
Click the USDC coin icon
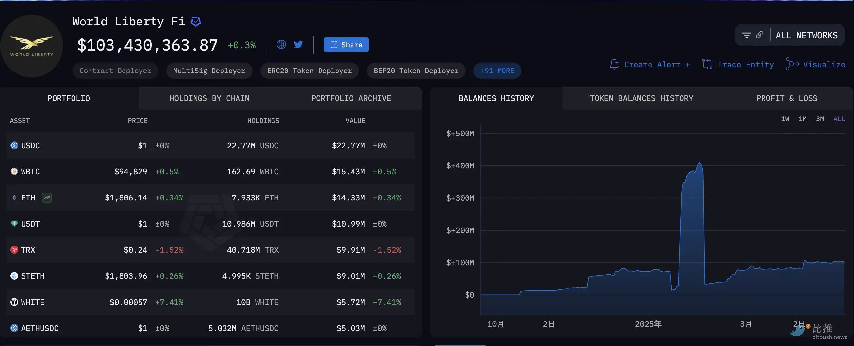(14, 145)
